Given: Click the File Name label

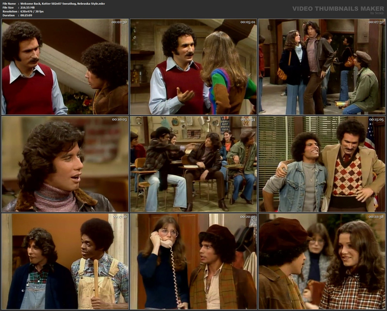Looking at the screenshot, I should (9, 4).
